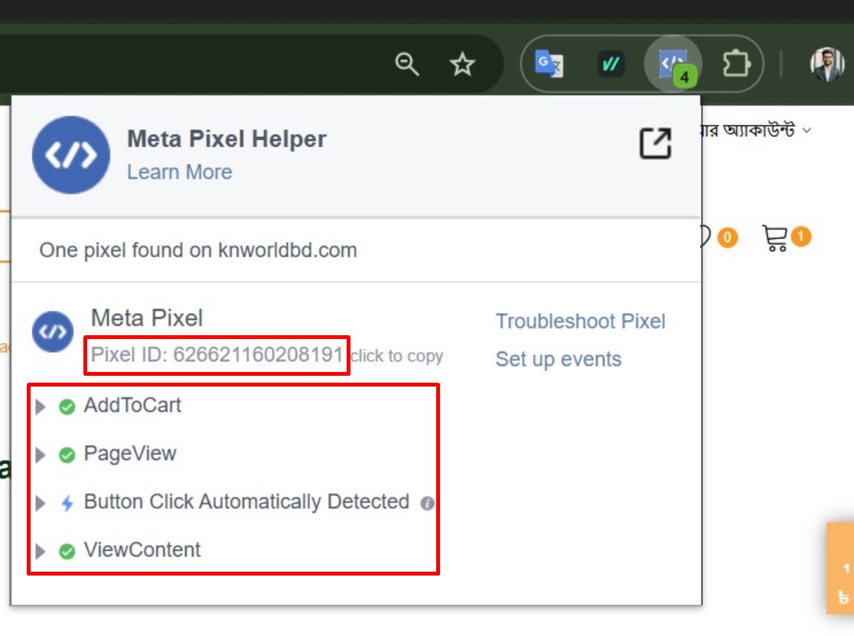Bookmark this page with the star icon
The image size is (854, 636).
462,64
